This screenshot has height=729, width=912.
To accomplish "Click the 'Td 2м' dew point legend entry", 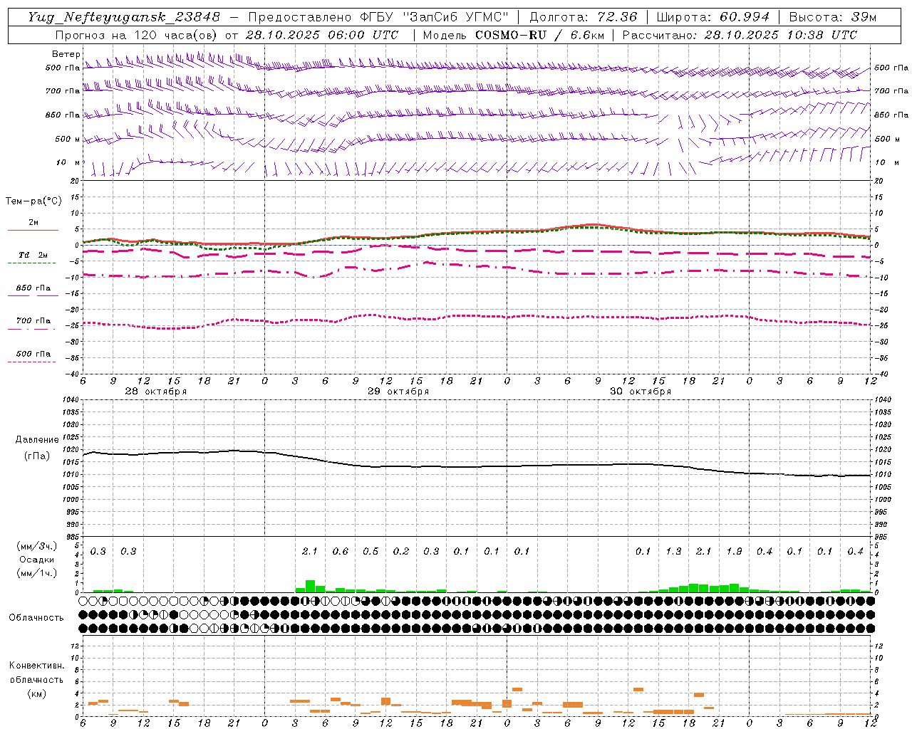I will [33, 255].
